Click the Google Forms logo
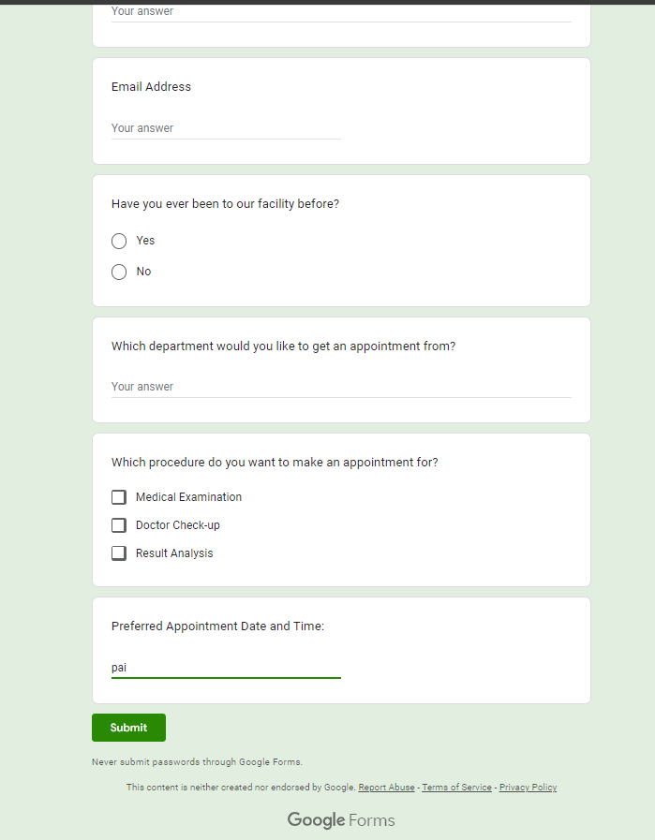The height and width of the screenshot is (840, 655). (341, 820)
